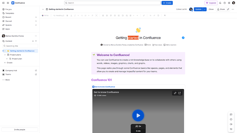Open the app switcher grid icon

pos(8,3)
